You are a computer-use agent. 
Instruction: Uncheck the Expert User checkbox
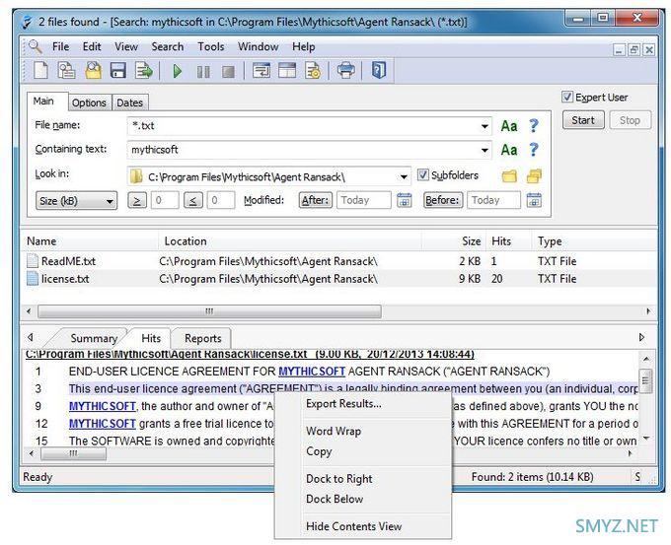pyautogui.click(x=567, y=98)
